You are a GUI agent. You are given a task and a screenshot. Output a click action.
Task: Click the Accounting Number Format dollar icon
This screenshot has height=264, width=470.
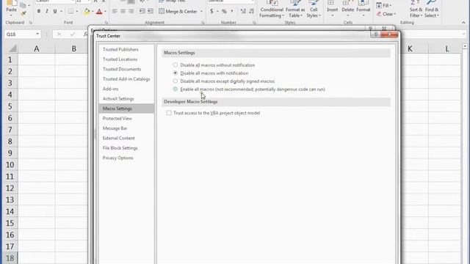(211, 12)
